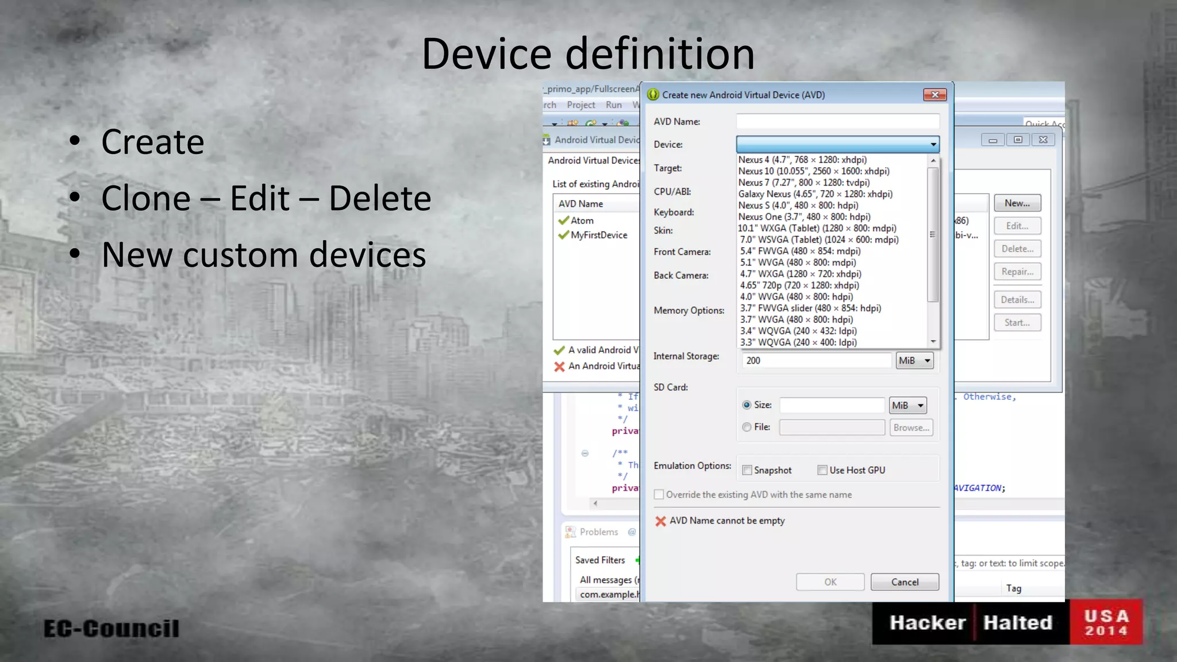Screen dimensions: 1177x662
Task: Select the SD Card Size radio button
Action: [x=747, y=405]
